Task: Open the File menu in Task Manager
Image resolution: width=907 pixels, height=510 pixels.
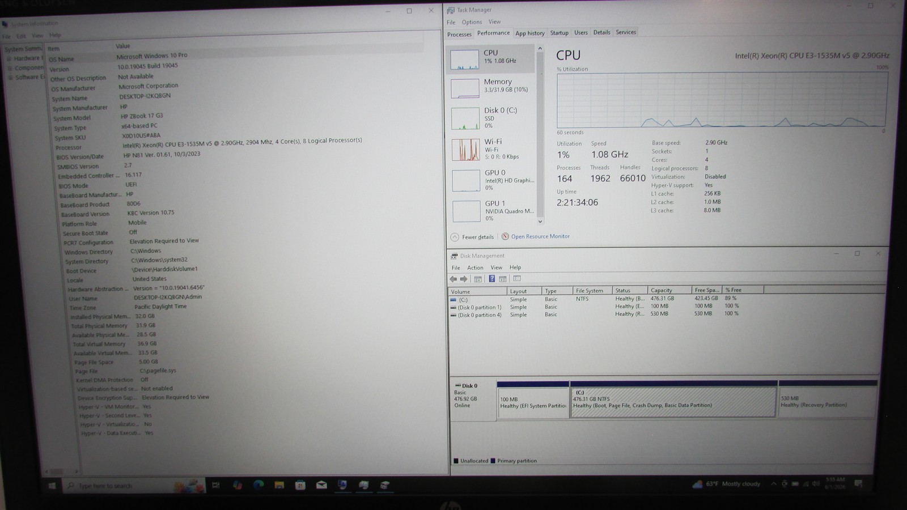Action: 451,23
